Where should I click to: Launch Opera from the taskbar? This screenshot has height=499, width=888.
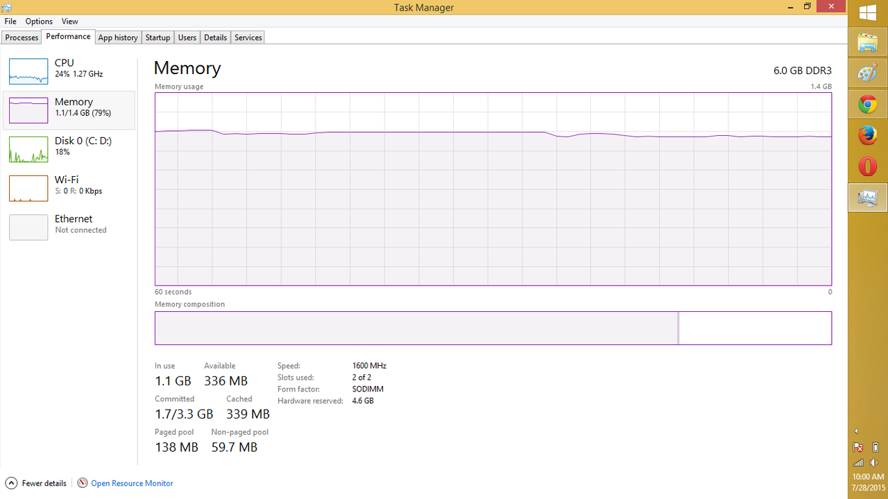point(868,166)
